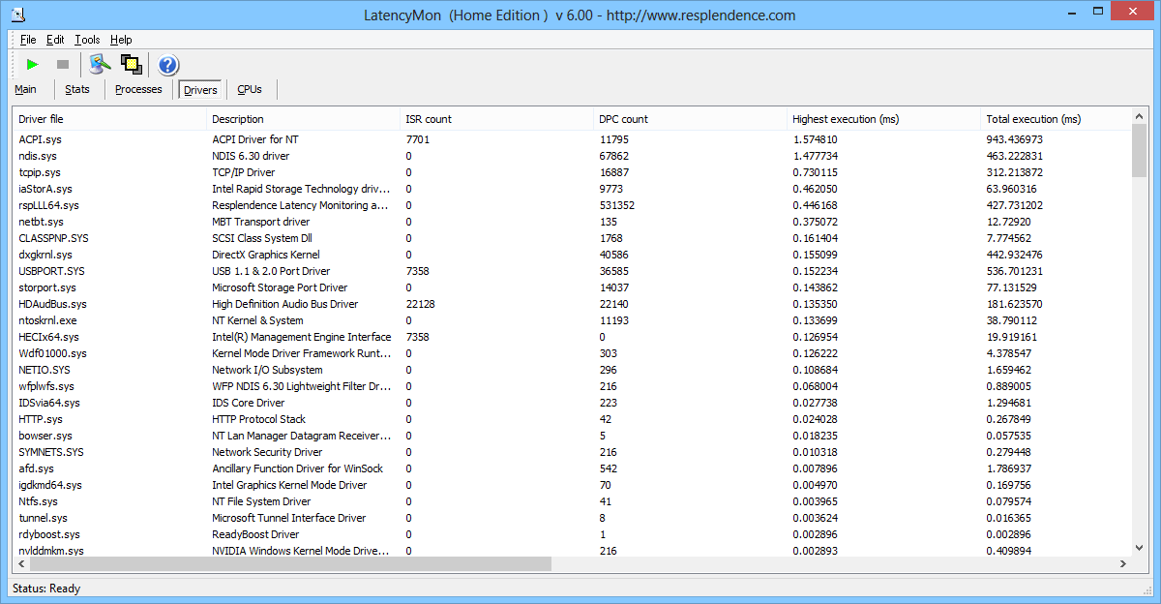Select the rdyboost.sys driver row
Image resolution: width=1161 pixels, height=604 pixels.
tap(572, 534)
